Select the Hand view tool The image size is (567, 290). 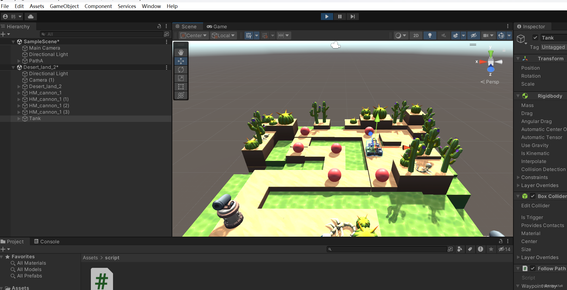181,52
